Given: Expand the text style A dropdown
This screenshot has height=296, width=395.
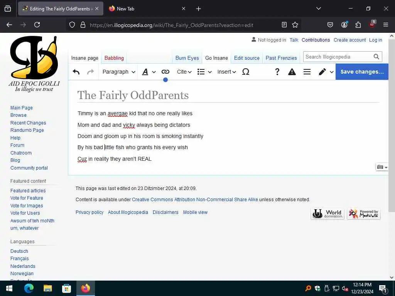Looking at the screenshot, I should point(149,72).
